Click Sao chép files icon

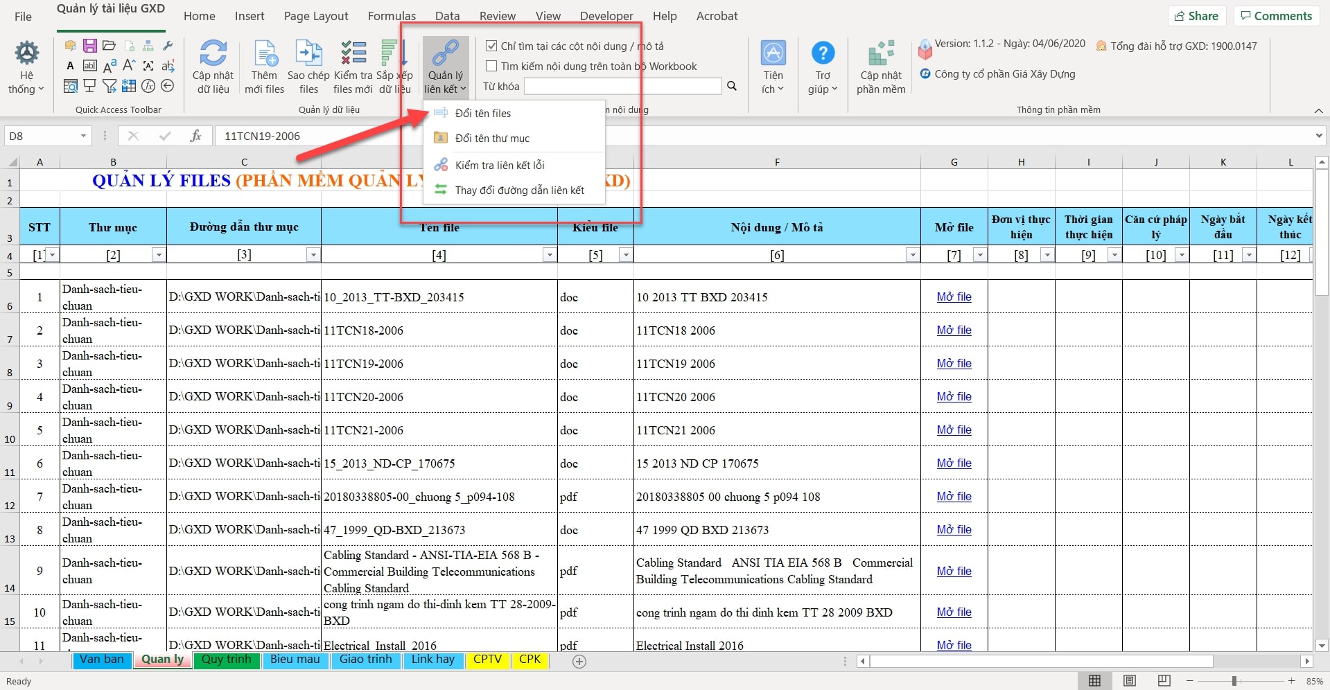(x=308, y=54)
